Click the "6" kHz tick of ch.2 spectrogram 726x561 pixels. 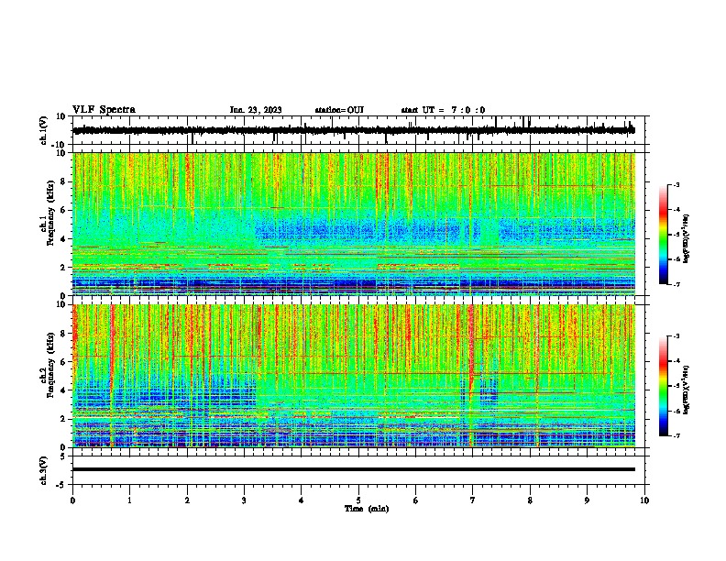tap(63, 362)
